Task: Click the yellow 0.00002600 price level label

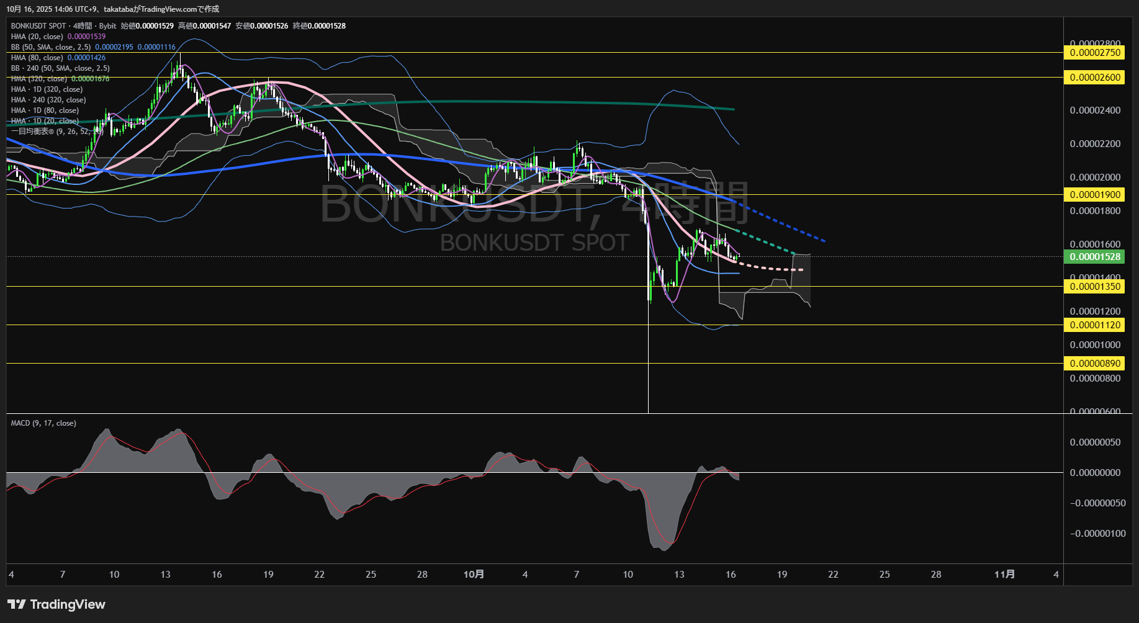Action: tap(1095, 78)
